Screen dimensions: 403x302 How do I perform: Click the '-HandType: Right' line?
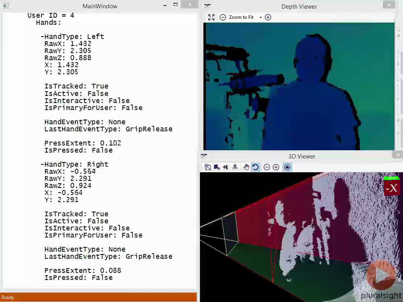pyautogui.click(x=74, y=164)
